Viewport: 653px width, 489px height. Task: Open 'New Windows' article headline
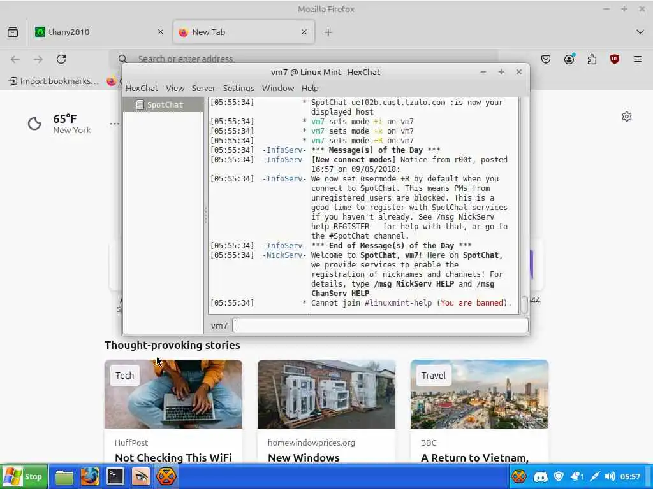[304, 457]
